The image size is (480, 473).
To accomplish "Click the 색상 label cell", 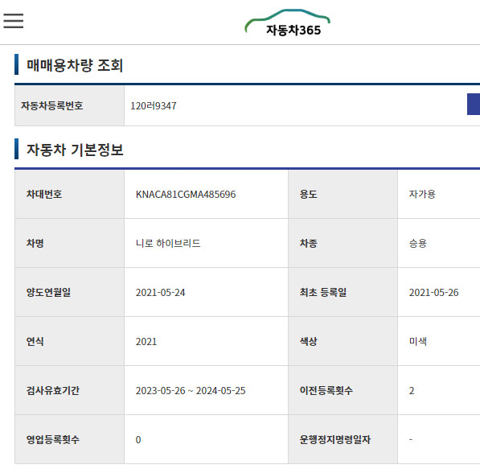I will (343, 341).
